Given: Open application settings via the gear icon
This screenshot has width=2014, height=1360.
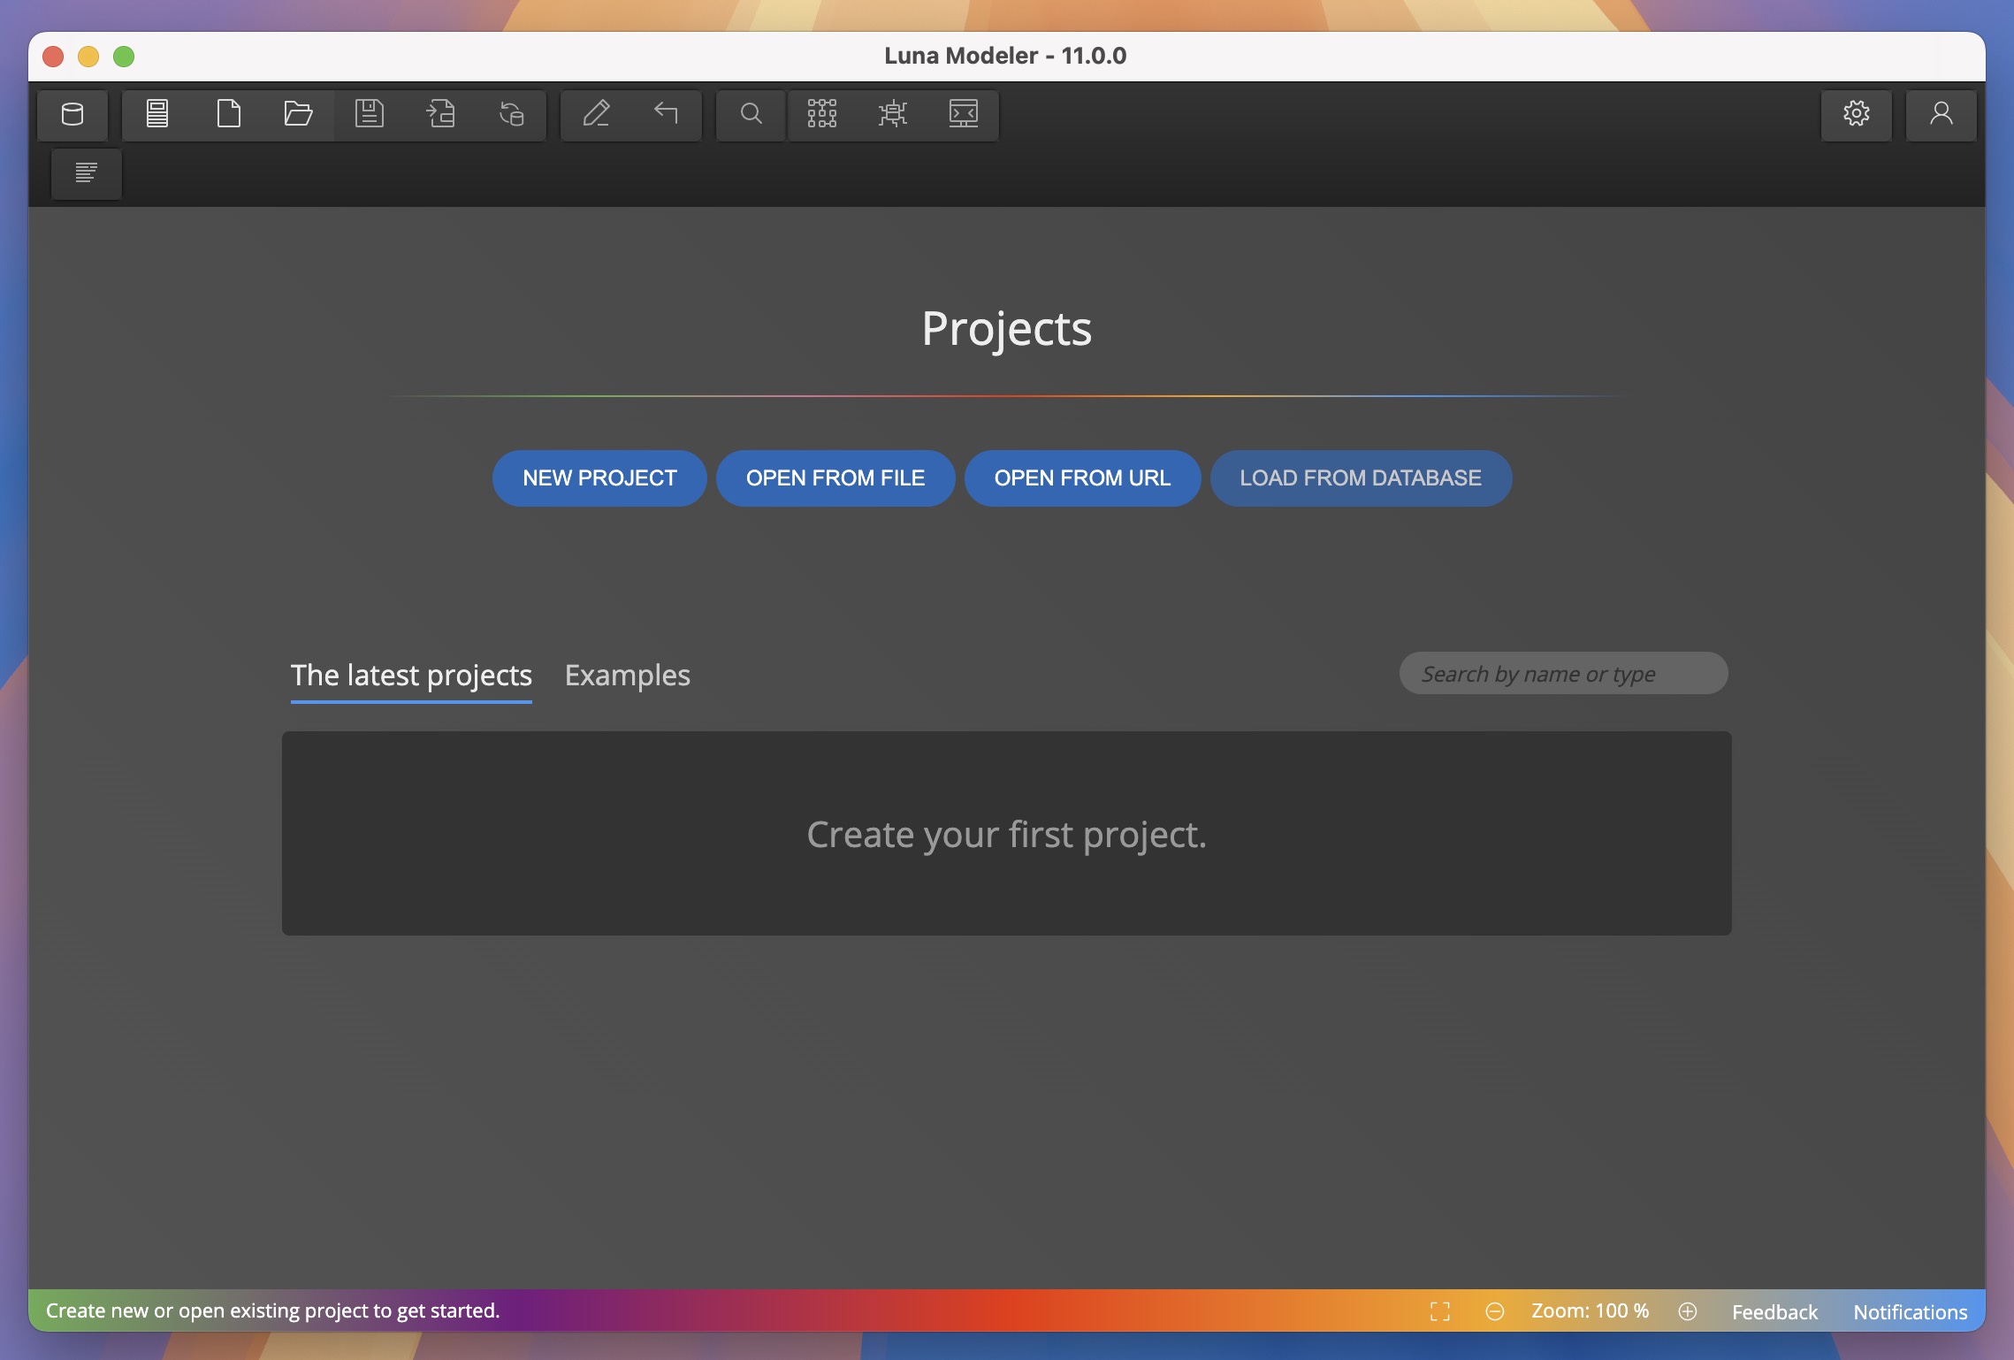Looking at the screenshot, I should pos(1857,115).
